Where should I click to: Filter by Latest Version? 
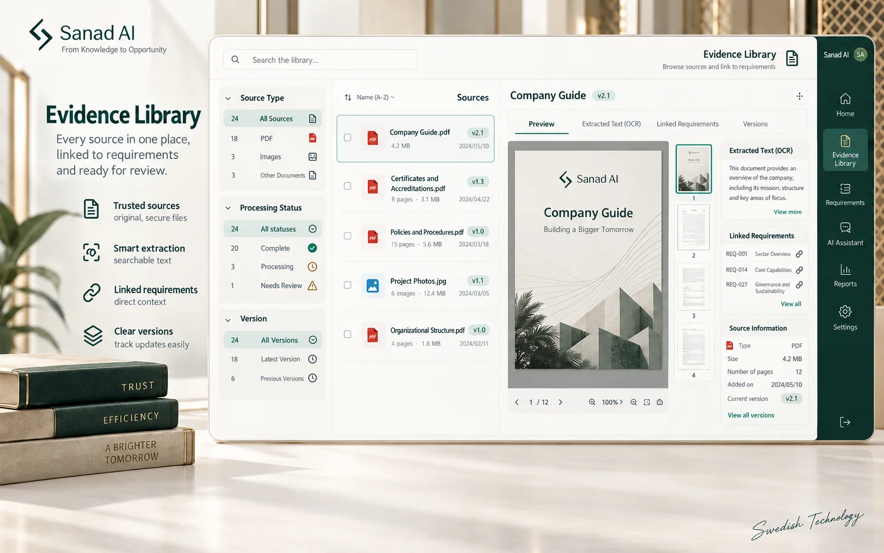point(273,359)
